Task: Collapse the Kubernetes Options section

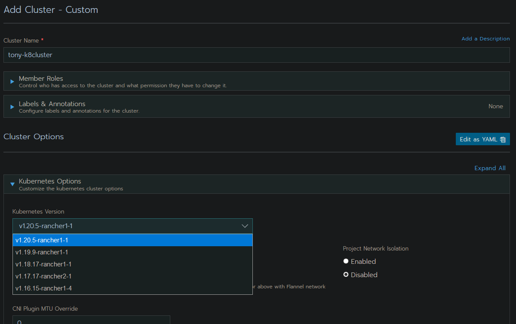Action: pyautogui.click(x=257, y=184)
